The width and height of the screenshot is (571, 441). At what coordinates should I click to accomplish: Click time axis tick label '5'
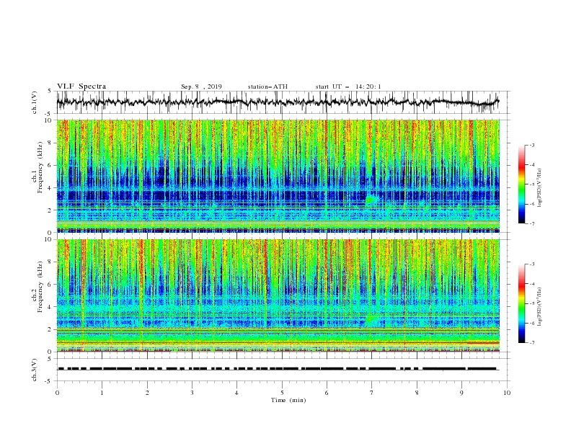[x=282, y=393]
